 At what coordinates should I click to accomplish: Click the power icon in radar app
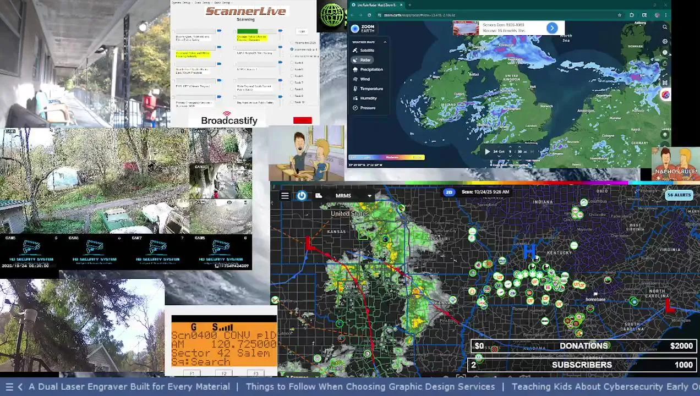tap(302, 196)
